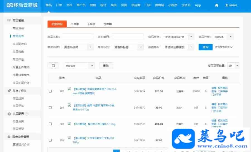Viewport: 251px width, 152px height.
Task: Open the 每页显示数量 page size selector
Action: point(233,66)
